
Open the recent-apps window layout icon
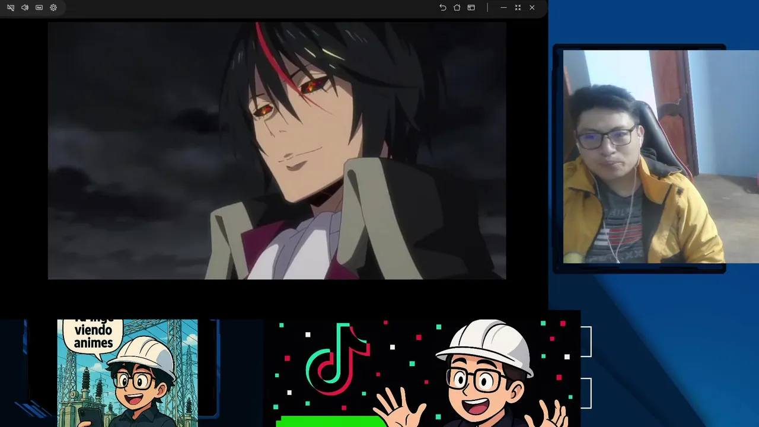471,8
